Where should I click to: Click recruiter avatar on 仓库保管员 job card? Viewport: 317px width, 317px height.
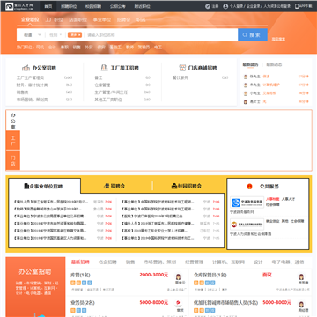click(301, 276)
